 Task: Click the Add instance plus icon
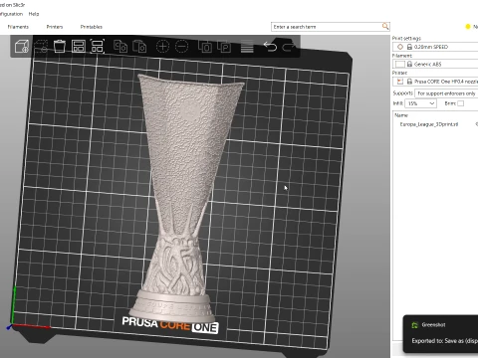point(162,47)
